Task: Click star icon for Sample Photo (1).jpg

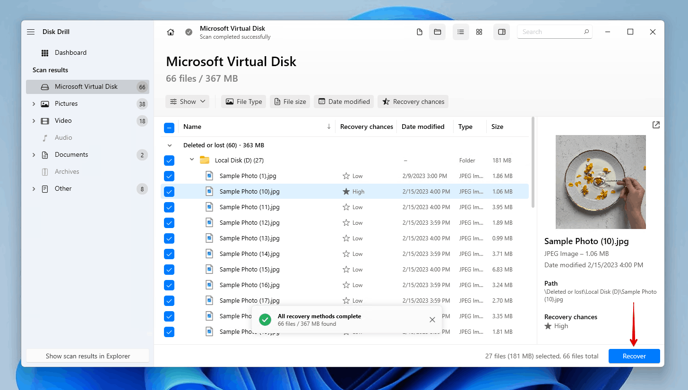Action: (x=346, y=176)
